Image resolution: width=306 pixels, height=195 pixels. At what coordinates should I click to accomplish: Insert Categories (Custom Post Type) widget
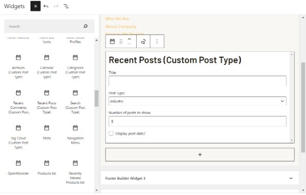pos(75,66)
